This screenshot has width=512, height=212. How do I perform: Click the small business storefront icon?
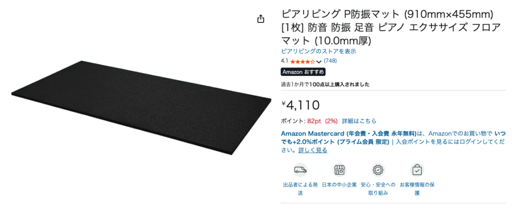tap(339, 170)
